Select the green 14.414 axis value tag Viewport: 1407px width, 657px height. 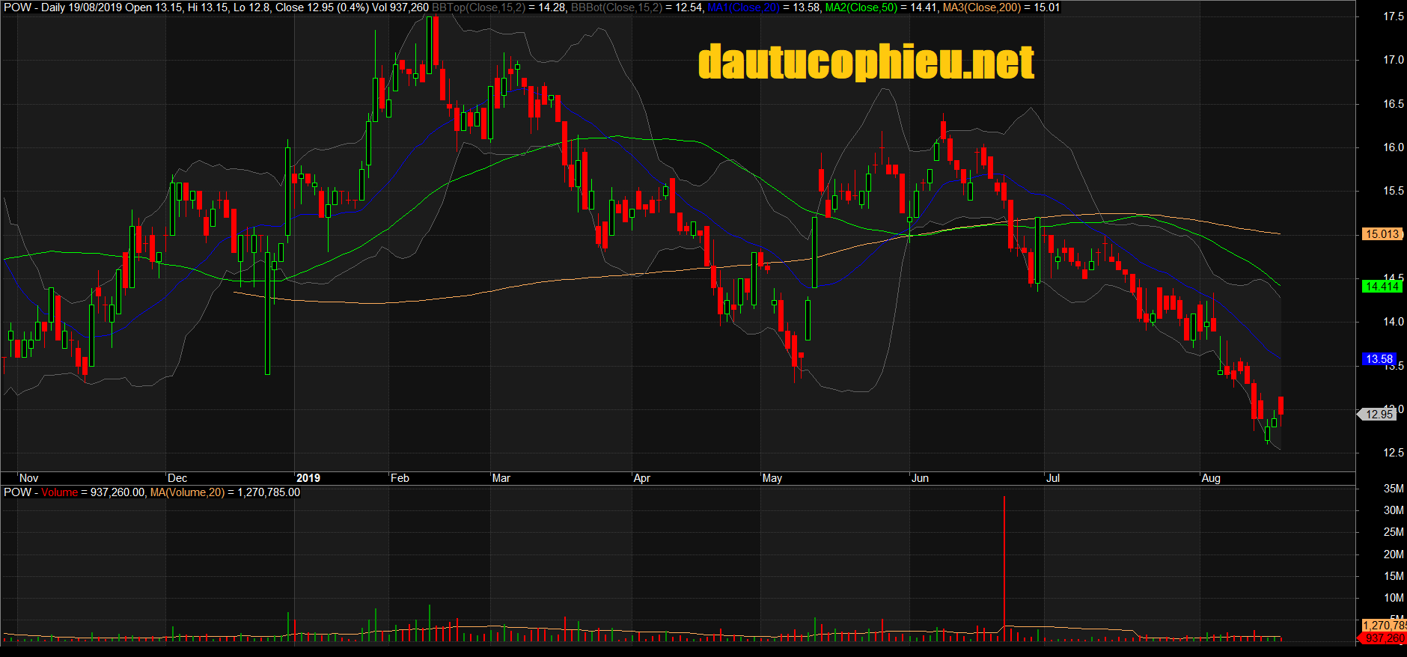click(1382, 287)
